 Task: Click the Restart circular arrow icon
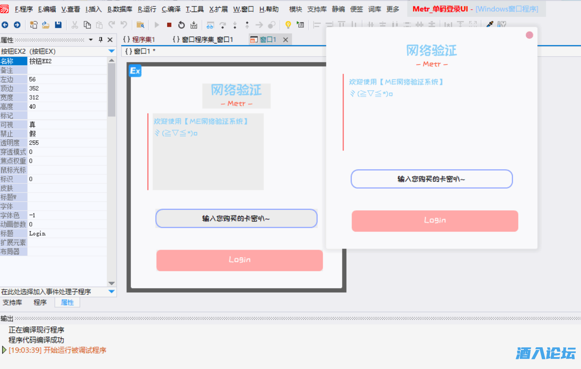coord(182,25)
